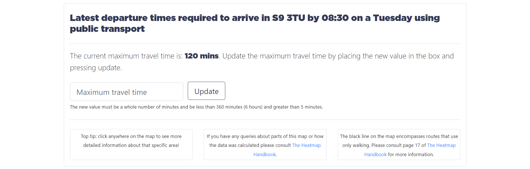This screenshot has height=169, width=530.
Task: Click 'for more information.' text in right card
Action: [x=411, y=154]
